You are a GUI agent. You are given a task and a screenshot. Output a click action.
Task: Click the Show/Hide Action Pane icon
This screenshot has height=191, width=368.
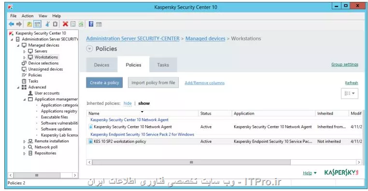point(99,24)
